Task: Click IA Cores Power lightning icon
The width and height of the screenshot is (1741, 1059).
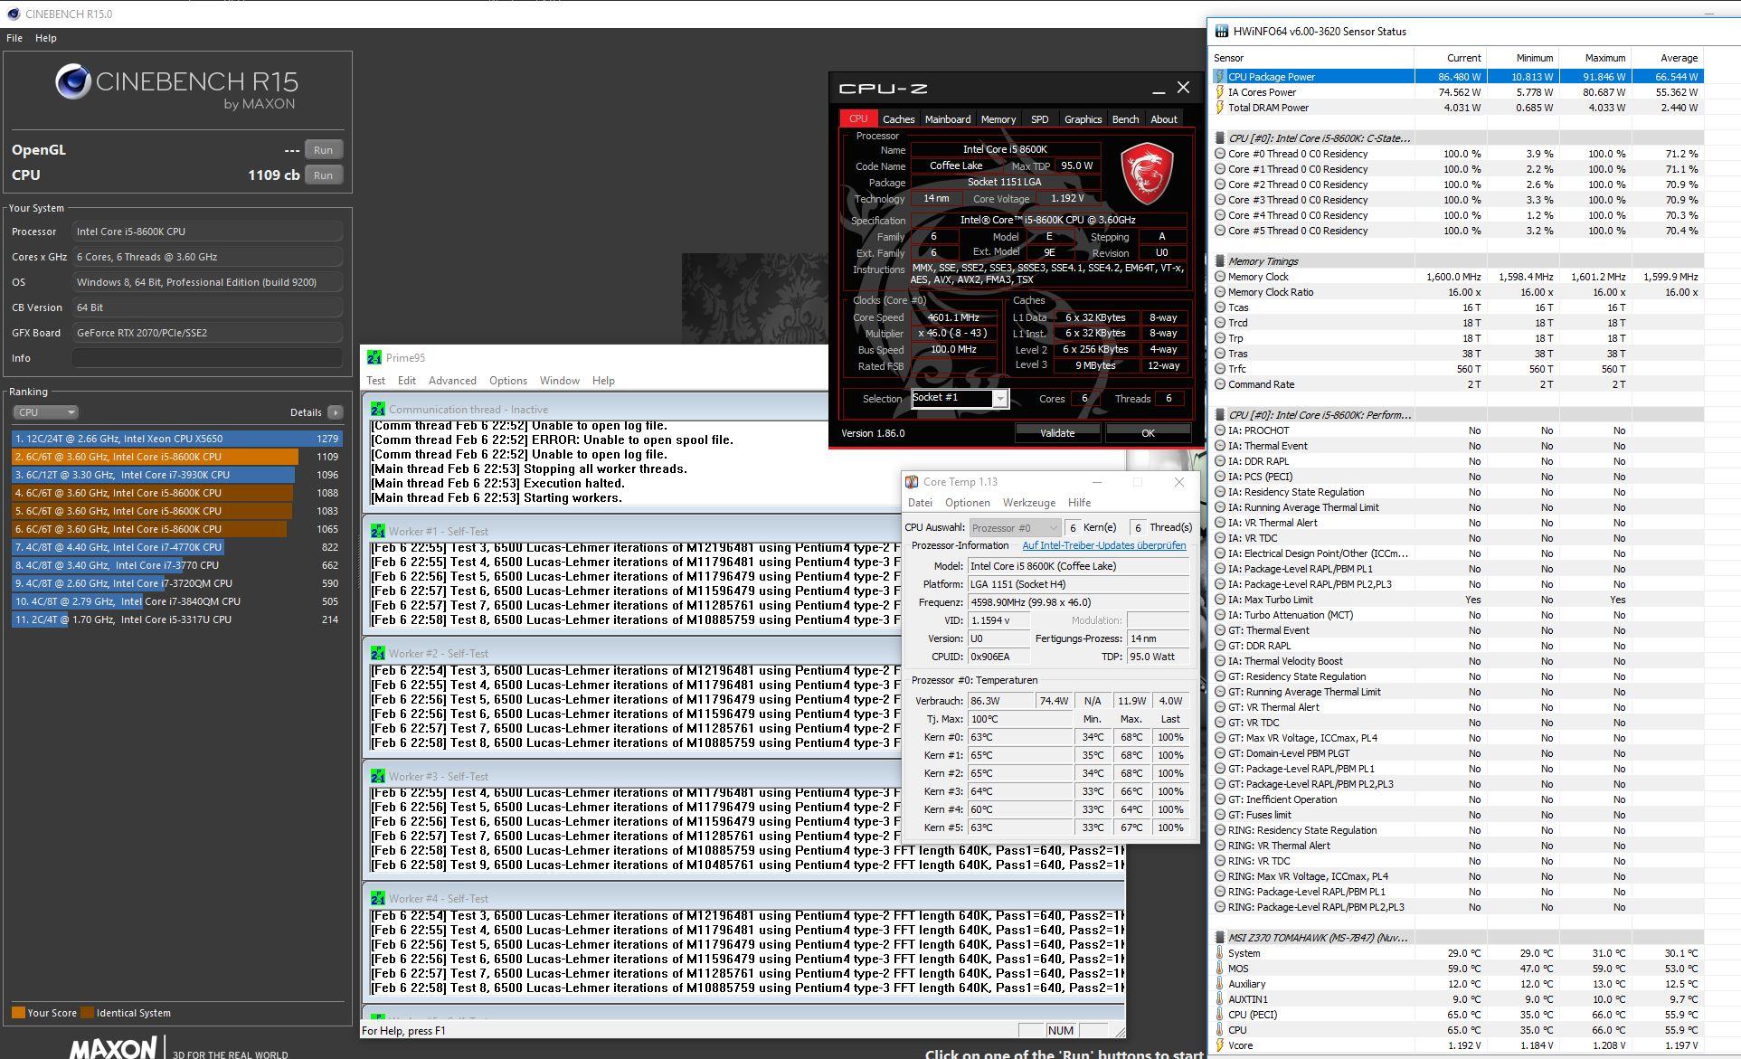Action: [x=1220, y=92]
